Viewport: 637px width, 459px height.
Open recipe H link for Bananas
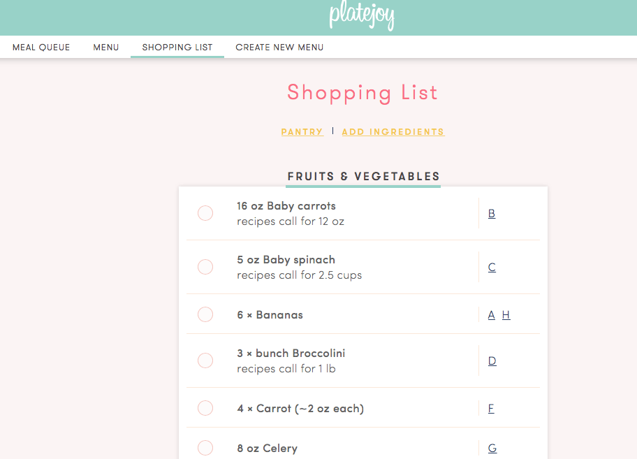506,315
